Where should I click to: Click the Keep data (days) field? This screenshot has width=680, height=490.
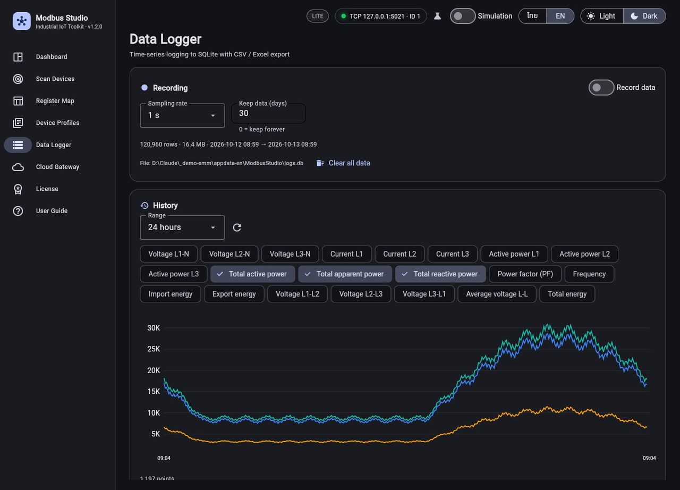click(268, 113)
